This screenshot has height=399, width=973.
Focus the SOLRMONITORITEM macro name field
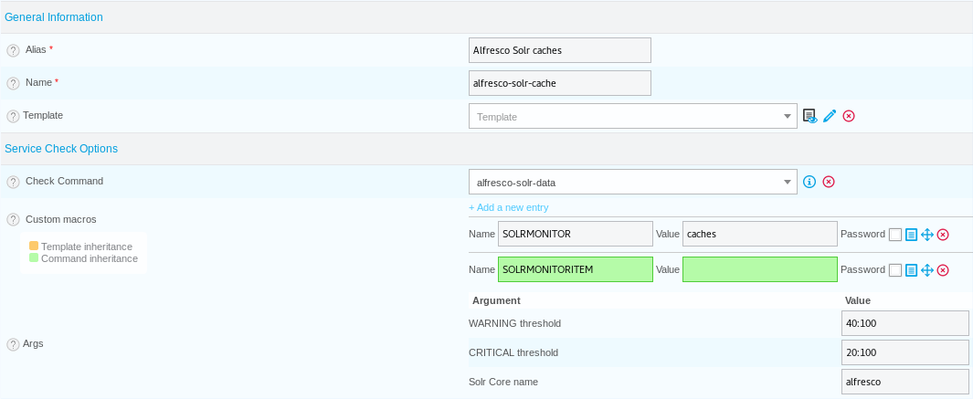click(576, 269)
